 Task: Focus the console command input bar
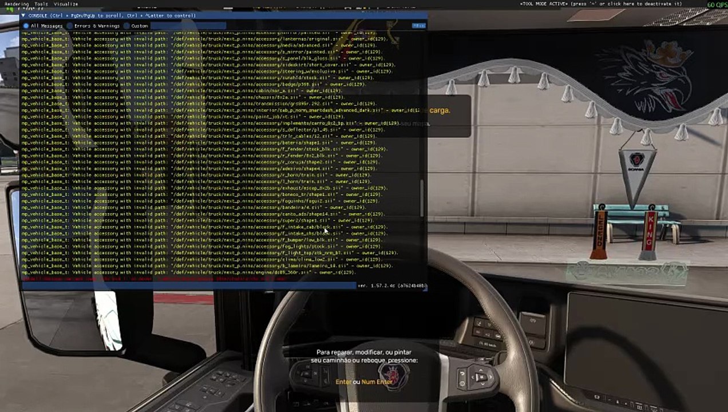coord(188,286)
